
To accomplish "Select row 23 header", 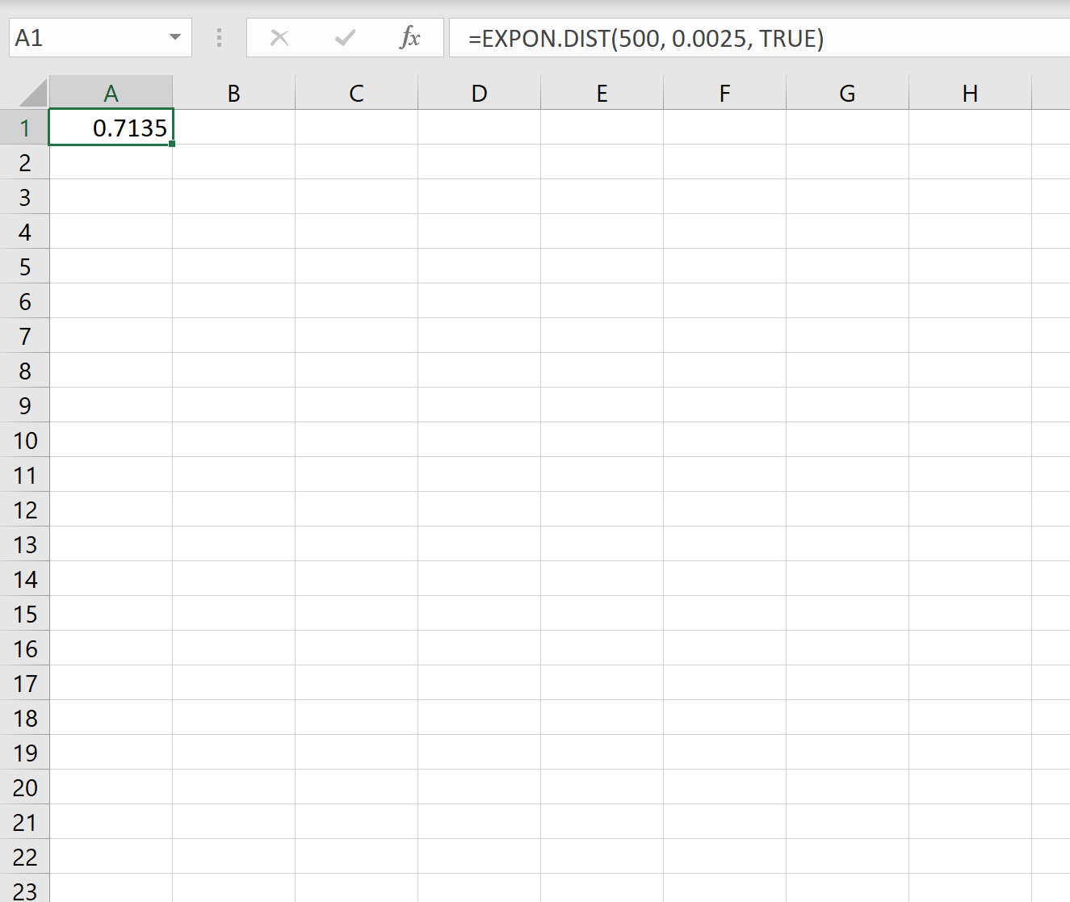I will (x=25, y=890).
